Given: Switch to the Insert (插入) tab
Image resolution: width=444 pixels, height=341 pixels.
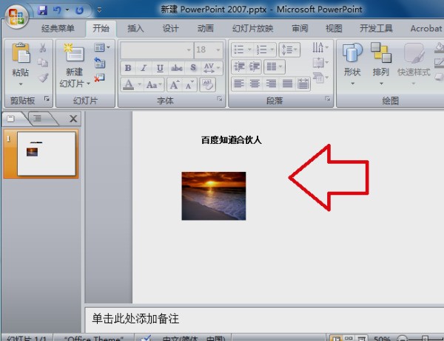Looking at the screenshot, I should coord(135,29).
